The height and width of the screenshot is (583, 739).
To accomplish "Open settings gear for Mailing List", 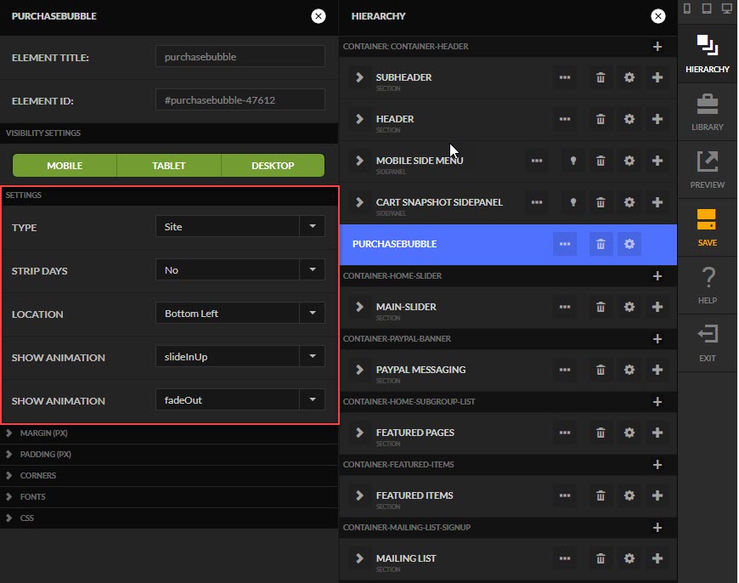I will (x=629, y=558).
